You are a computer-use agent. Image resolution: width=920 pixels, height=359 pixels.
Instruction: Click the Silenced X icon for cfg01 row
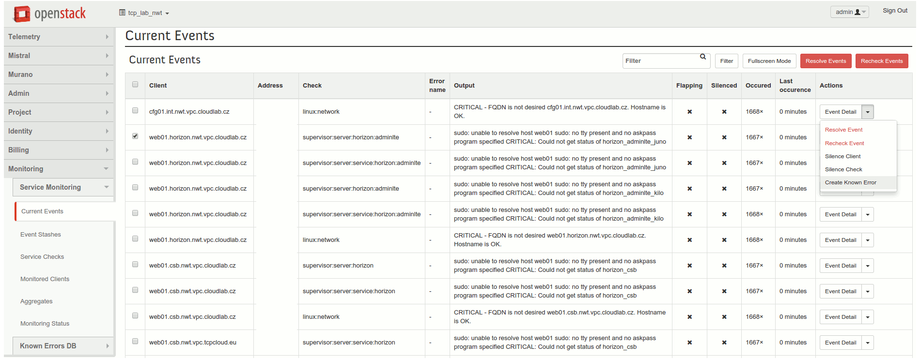pyautogui.click(x=724, y=112)
